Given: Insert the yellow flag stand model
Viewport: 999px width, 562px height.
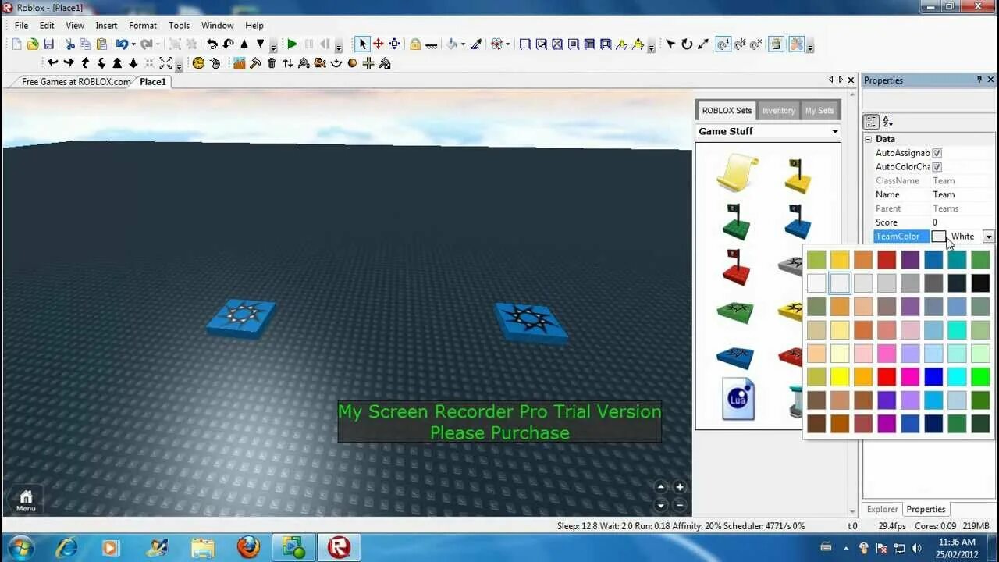Looking at the screenshot, I should tap(798, 176).
